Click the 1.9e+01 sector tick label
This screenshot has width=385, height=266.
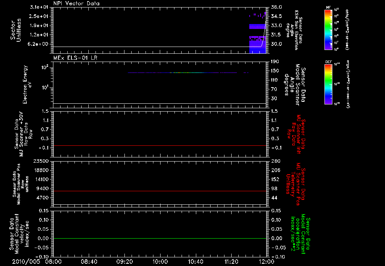pyautogui.click(x=39, y=26)
